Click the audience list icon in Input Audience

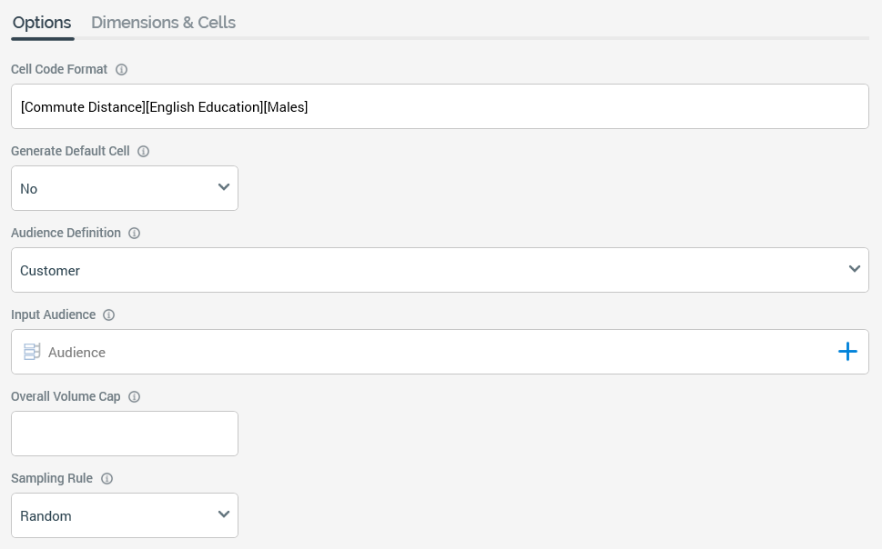click(32, 352)
